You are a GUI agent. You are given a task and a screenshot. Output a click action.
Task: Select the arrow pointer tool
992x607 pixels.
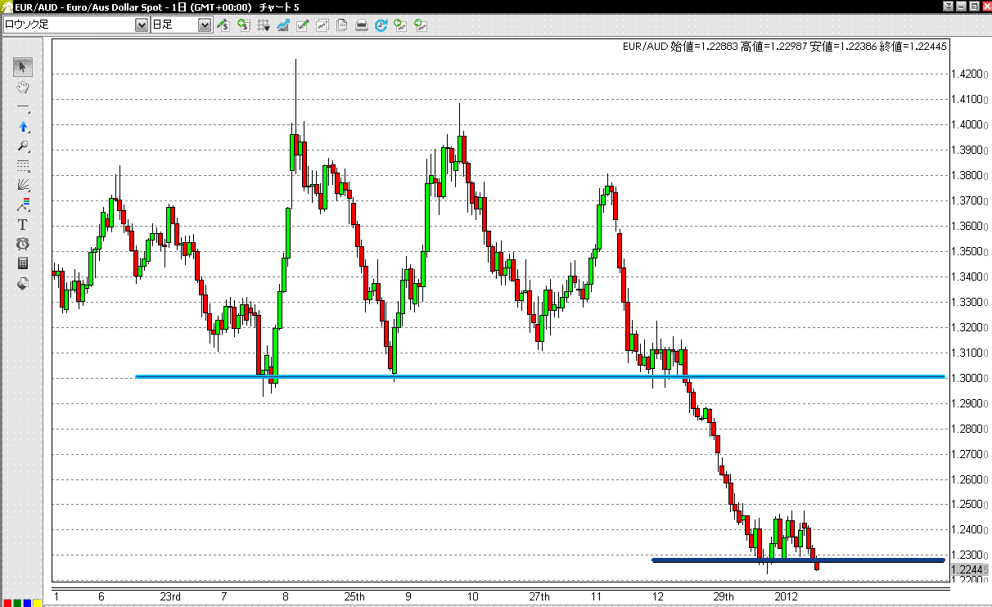pos(23,66)
